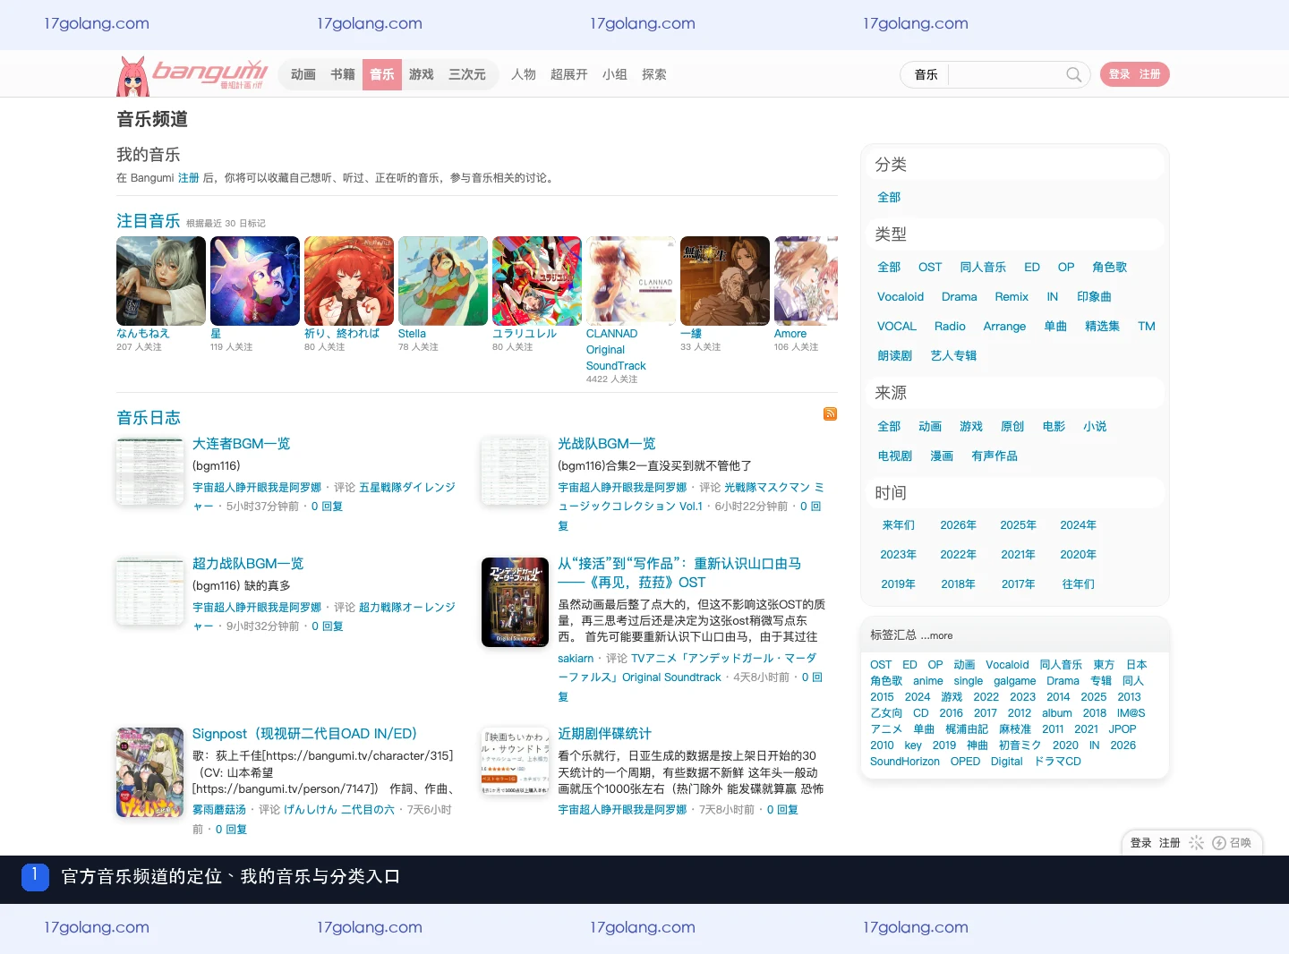The height and width of the screenshot is (954, 1289).
Task: Click 注册 link in 我的音乐 text
Action: (189, 178)
